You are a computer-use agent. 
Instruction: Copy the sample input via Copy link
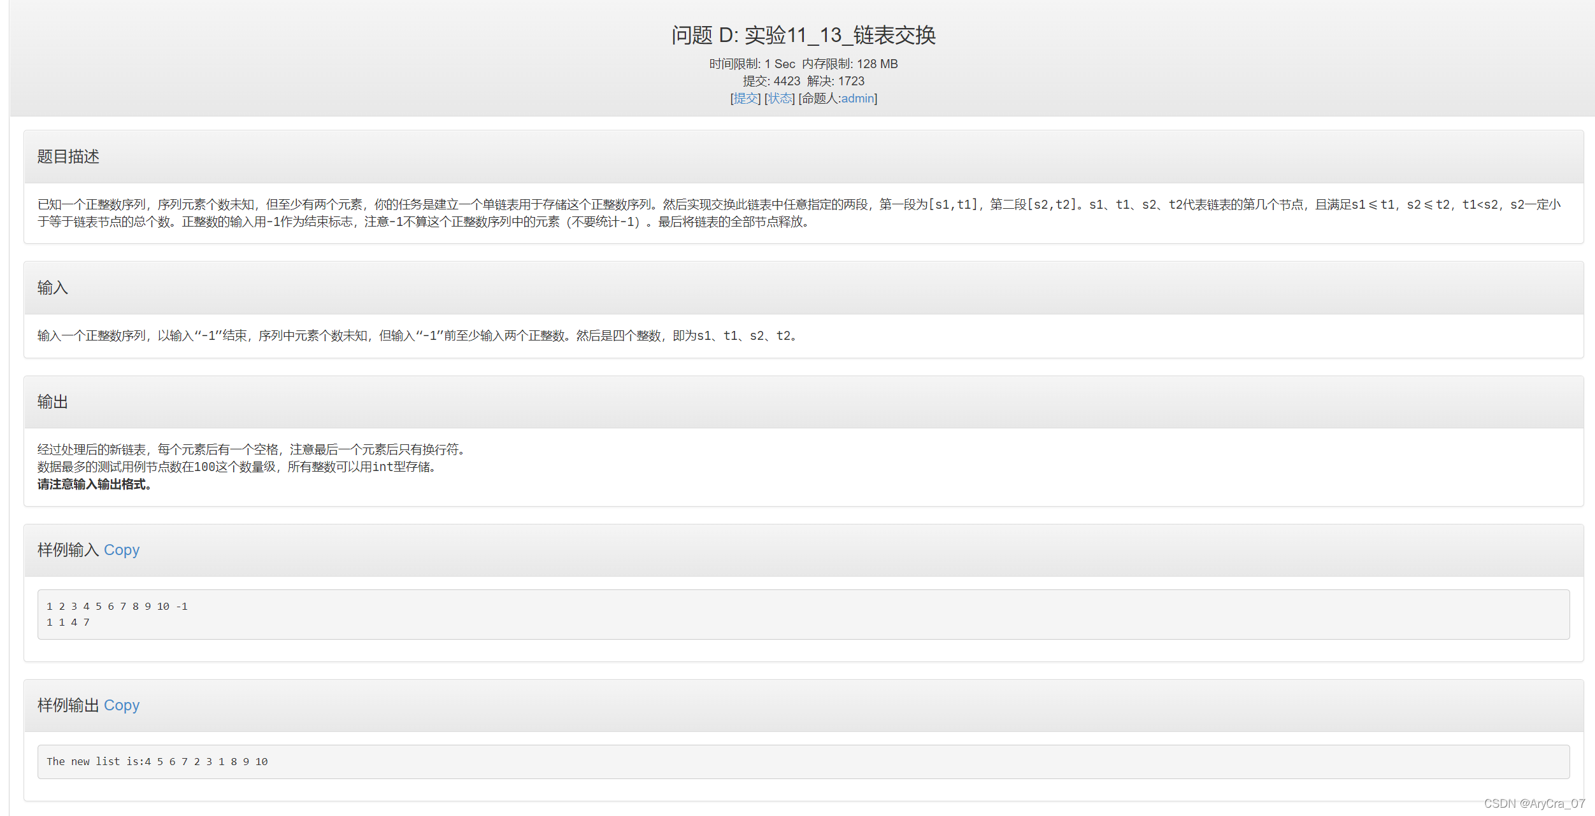[121, 550]
